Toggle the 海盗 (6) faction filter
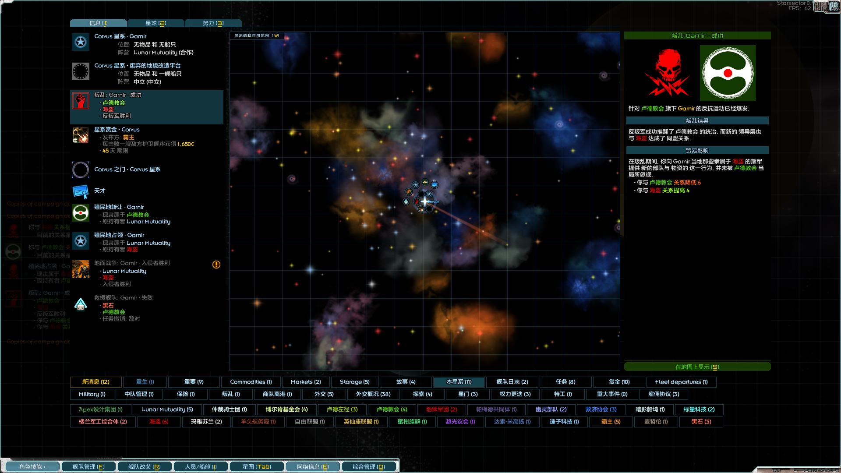 coord(159,422)
